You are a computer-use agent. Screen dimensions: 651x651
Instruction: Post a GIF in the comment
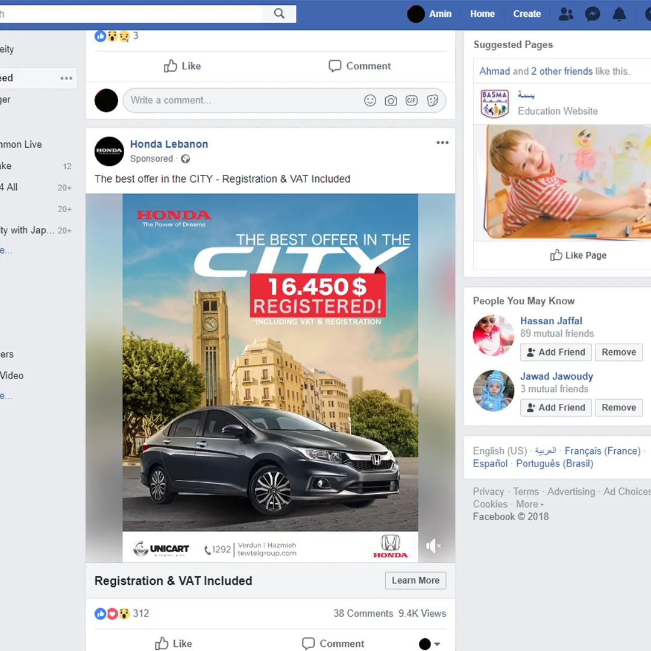pos(412,101)
